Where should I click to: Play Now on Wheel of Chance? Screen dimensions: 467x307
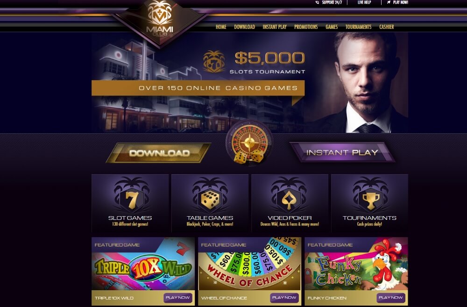coord(284,298)
